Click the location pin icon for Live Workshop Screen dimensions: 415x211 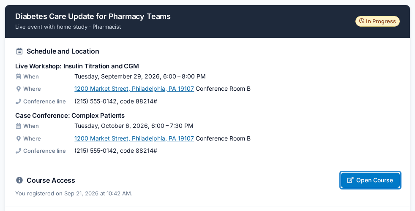(x=18, y=89)
